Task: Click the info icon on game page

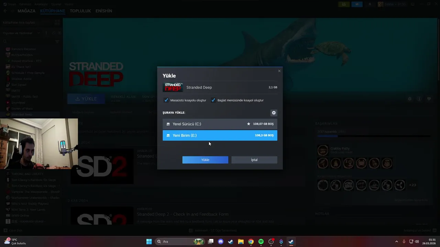Action: (x=419, y=99)
